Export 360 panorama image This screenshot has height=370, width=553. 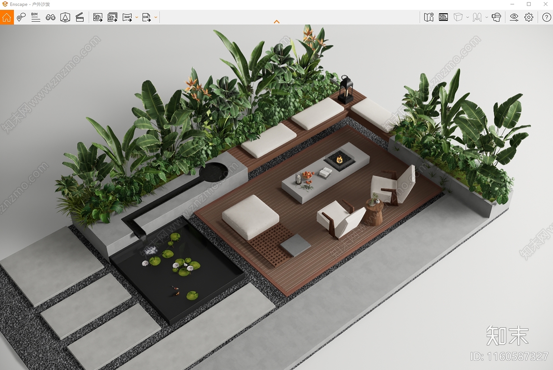[x=127, y=17]
